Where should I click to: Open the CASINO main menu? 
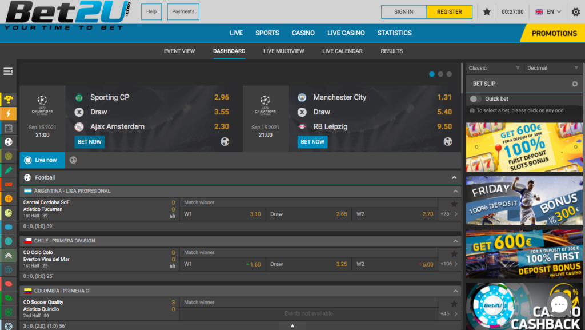click(x=303, y=33)
